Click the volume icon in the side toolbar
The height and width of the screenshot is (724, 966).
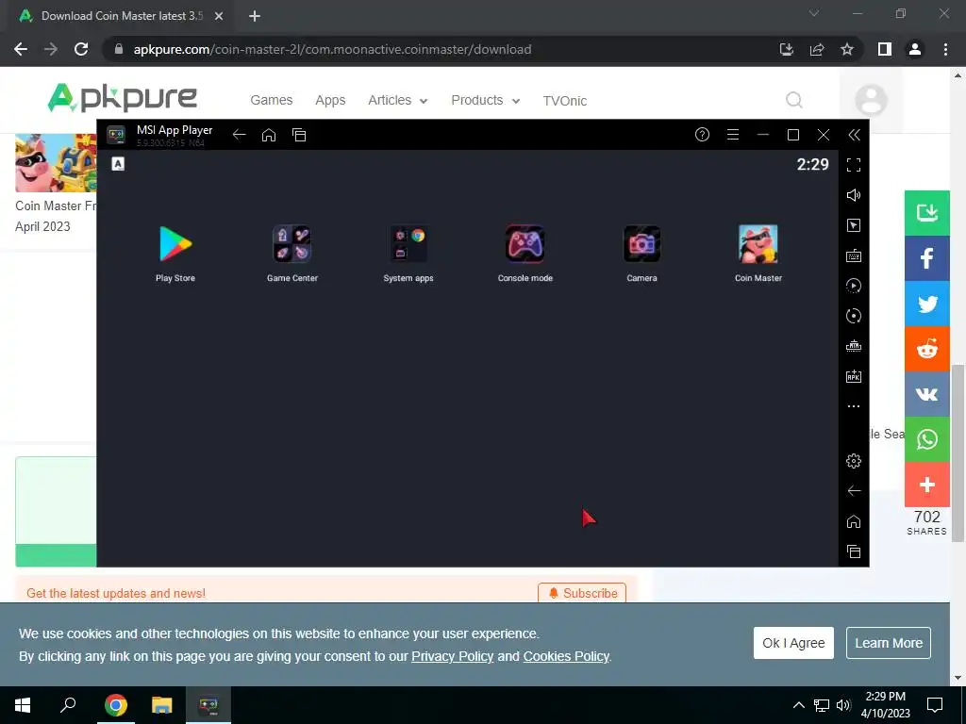point(854,195)
